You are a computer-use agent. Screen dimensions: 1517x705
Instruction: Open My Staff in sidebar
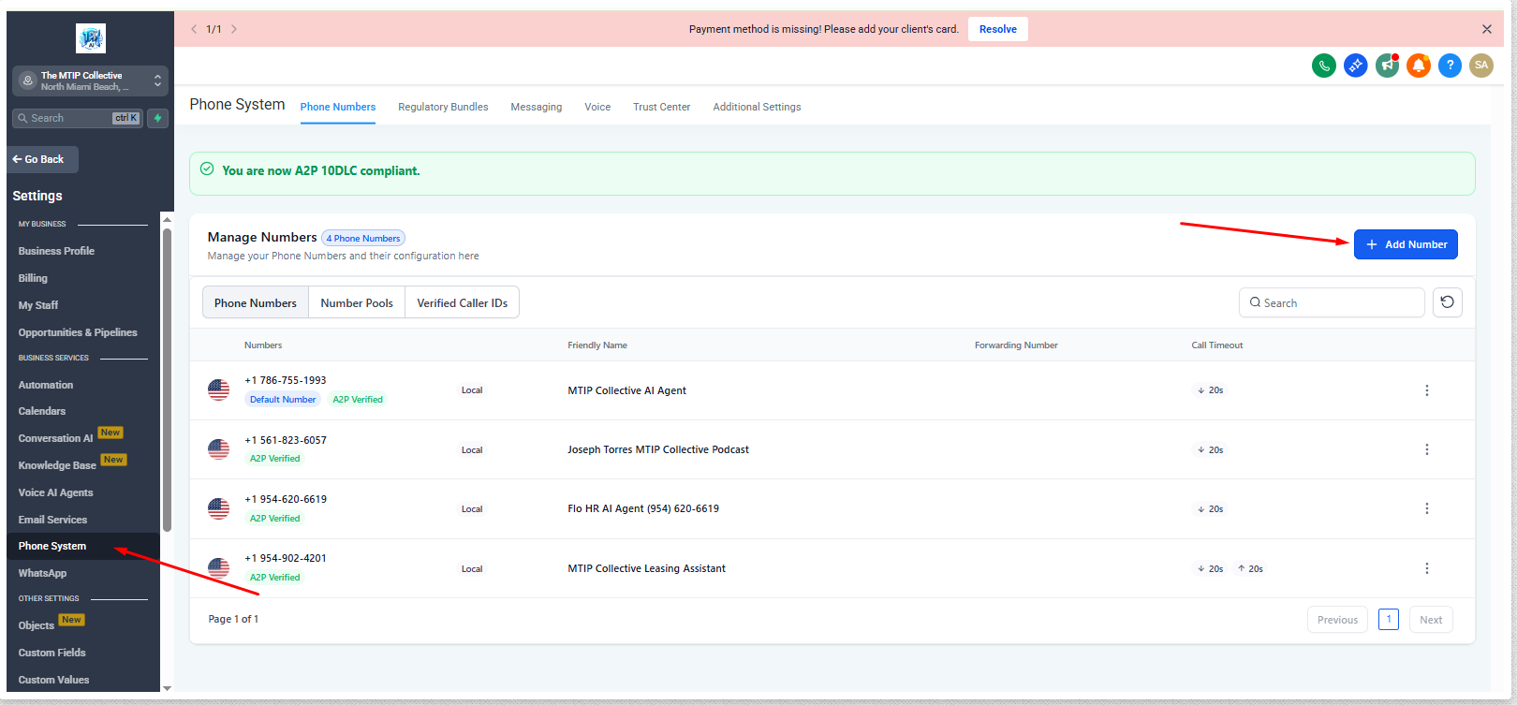[x=38, y=305]
